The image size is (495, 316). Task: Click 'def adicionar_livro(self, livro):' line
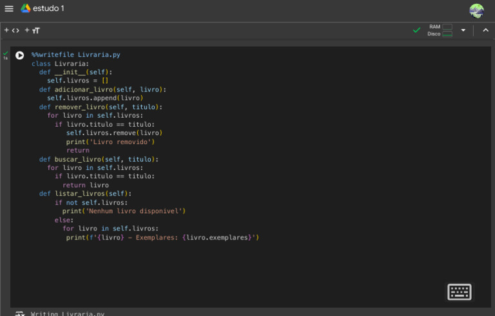(x=102, y=89)
